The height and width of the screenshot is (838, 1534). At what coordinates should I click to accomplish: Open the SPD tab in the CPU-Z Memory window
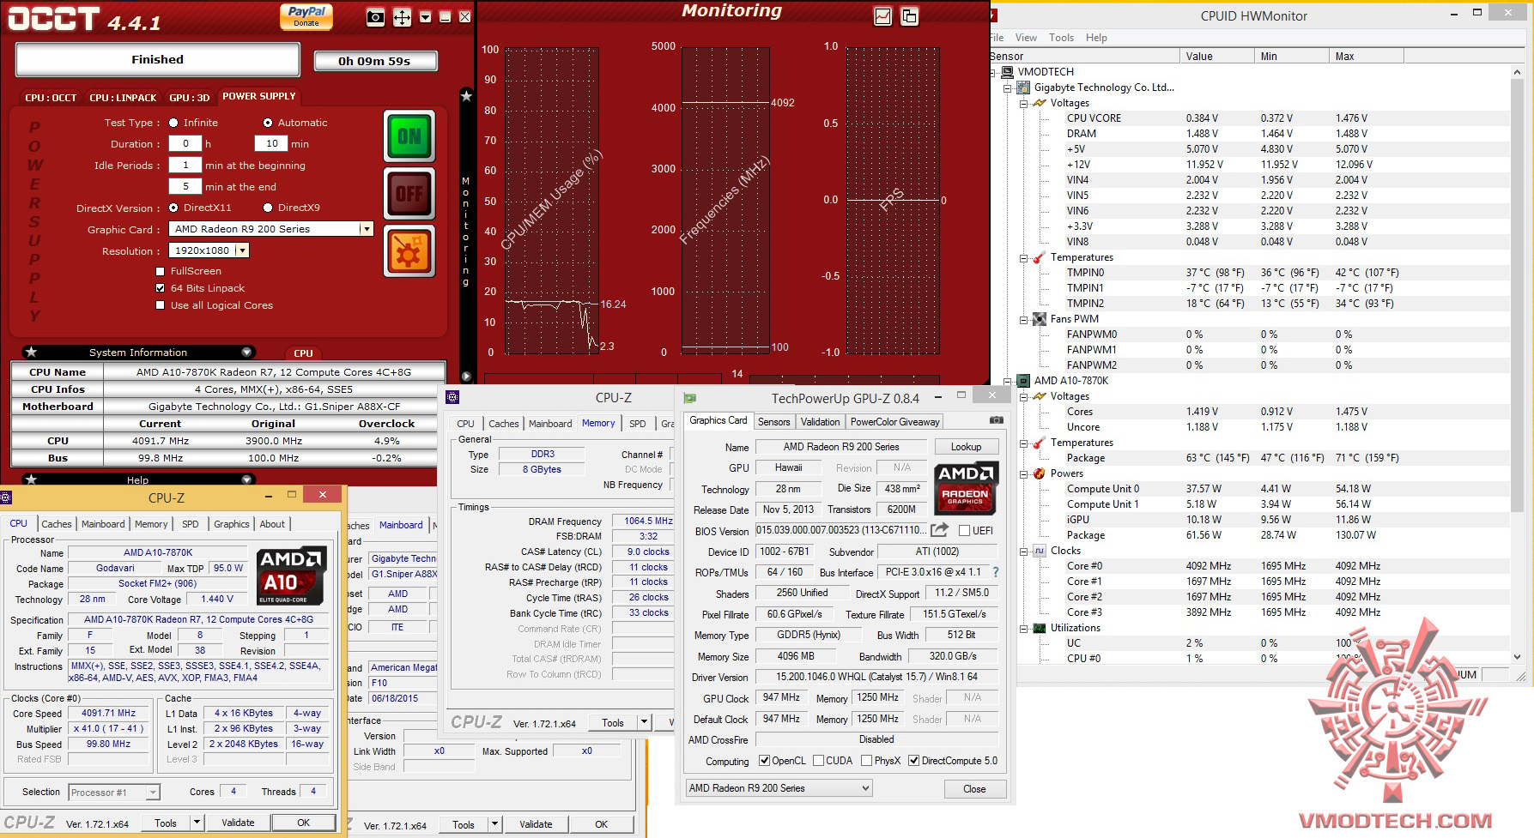(637, 424)
